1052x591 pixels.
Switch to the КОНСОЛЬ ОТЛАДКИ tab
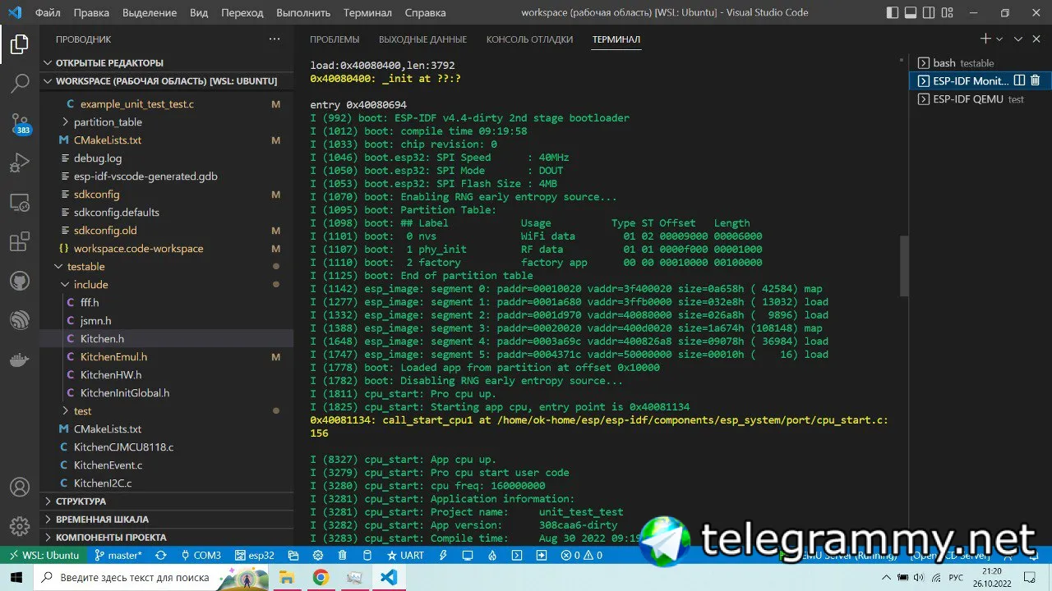tap(529, 39)
